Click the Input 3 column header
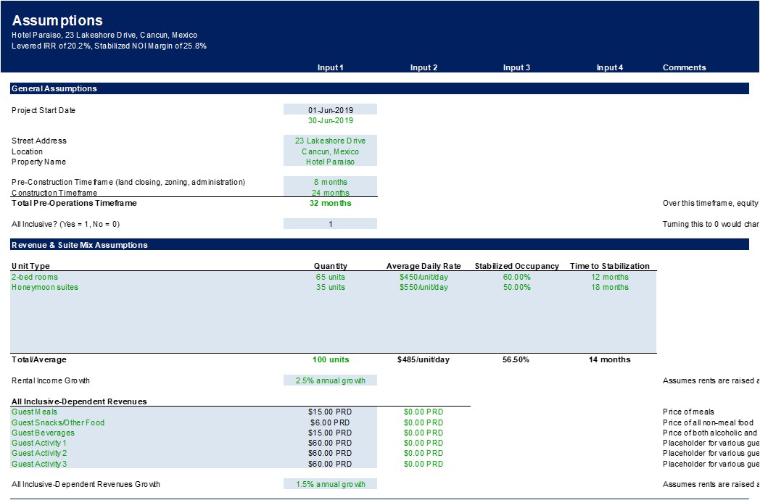This screenshot has width=760, height=500. click(516, 67)
